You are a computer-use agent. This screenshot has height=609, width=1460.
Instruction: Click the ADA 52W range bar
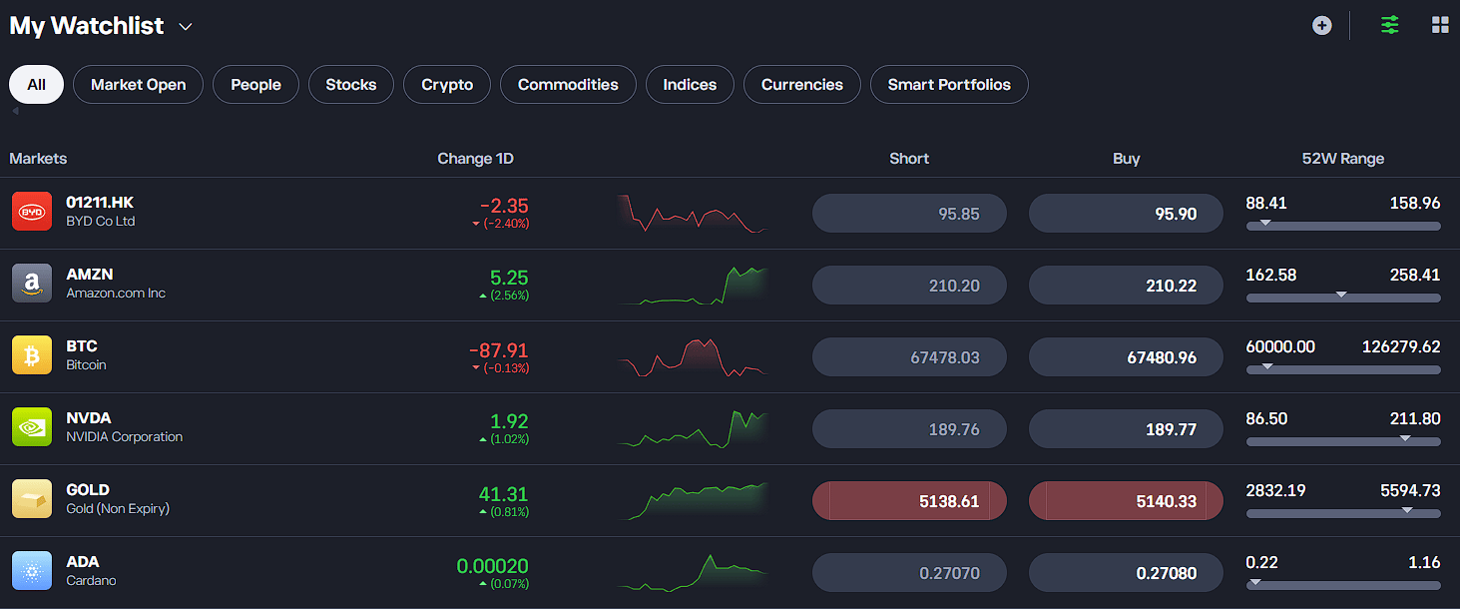coord(1343,585)
